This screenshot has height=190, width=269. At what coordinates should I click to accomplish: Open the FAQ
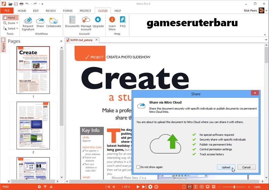(123, 22)
